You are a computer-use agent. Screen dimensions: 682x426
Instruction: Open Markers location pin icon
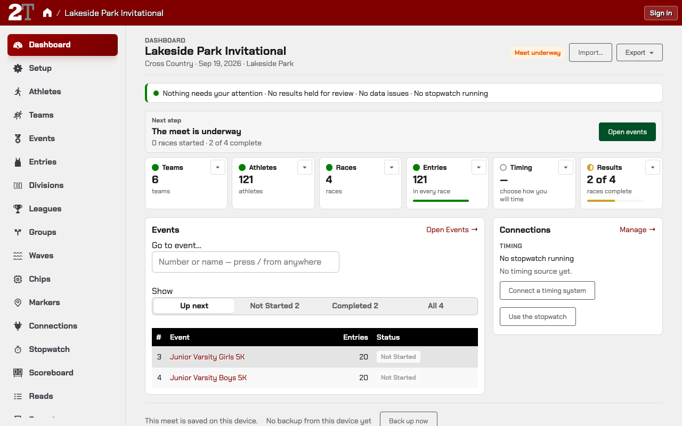tap(18, 302)
